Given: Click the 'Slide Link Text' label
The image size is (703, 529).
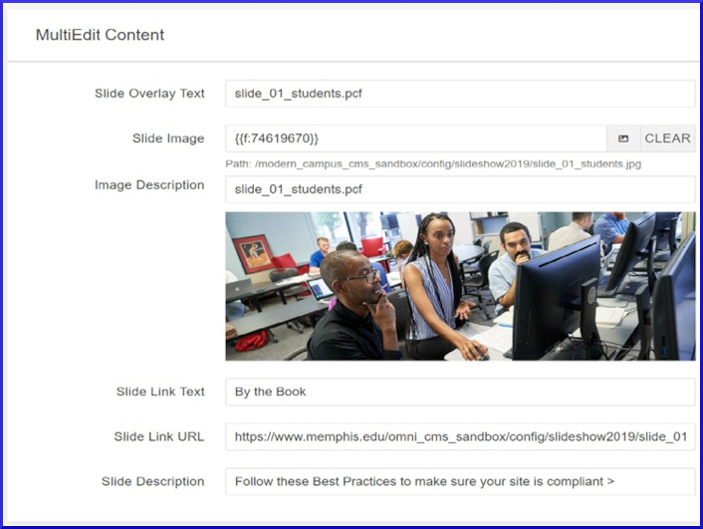Looking at the screenshot, I should click(x=160, y=392).
